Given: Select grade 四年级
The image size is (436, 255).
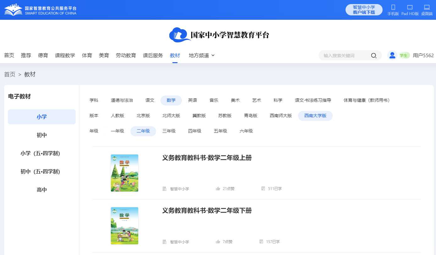Looking at the screenshot, I should click(195, 131).
